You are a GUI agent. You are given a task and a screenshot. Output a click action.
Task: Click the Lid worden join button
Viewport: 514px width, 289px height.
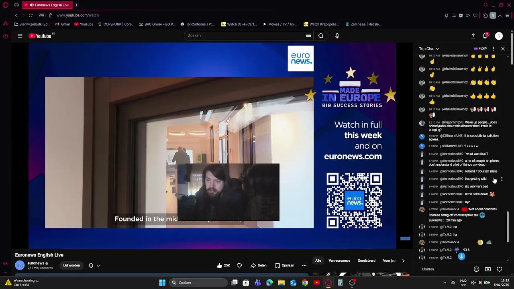(x=71, y=265)
